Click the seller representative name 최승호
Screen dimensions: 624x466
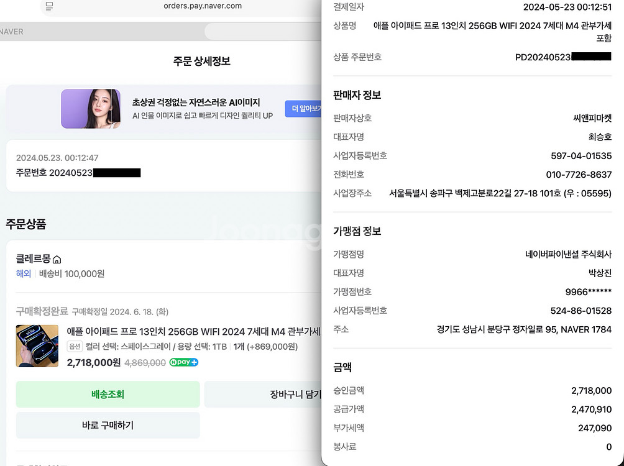click(600, 137)
